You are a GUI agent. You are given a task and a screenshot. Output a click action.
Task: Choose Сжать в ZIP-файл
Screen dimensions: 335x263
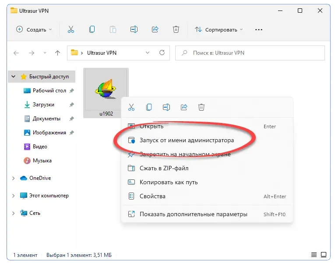tap(207, 168)
